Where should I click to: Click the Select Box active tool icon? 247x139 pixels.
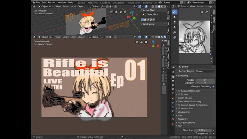coord(144,14)
